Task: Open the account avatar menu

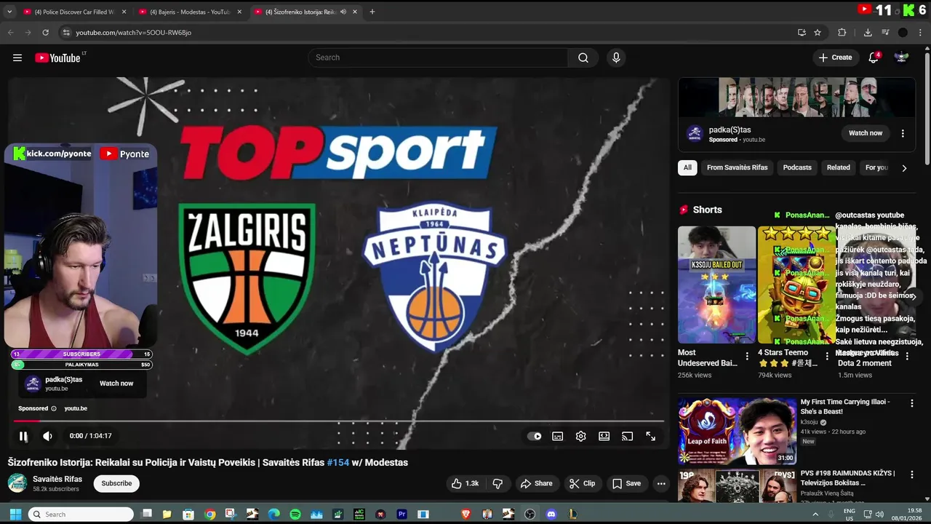Action: tap(902, 57)
